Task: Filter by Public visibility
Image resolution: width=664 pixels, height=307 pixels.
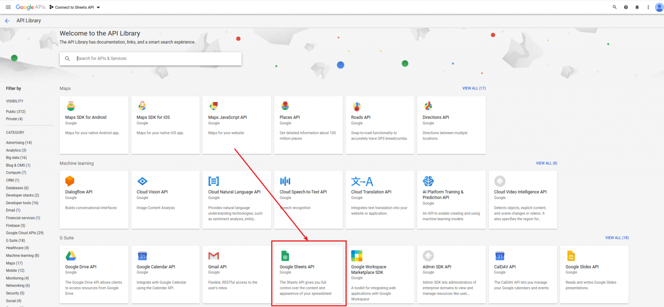Action: click(x=15, y=111)
